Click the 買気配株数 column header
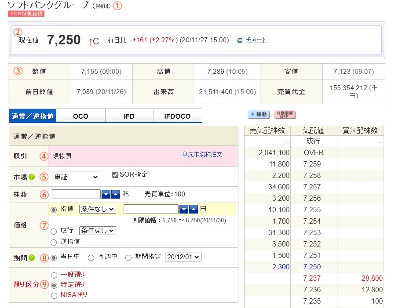This screenshot has height=308, width=395. 360,130
